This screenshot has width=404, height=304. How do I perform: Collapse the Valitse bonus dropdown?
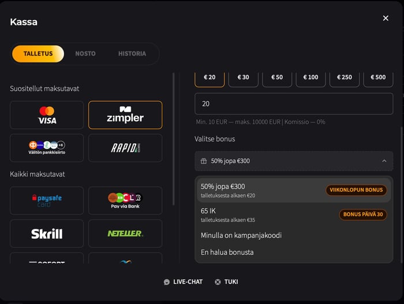[x=294, y=161]
